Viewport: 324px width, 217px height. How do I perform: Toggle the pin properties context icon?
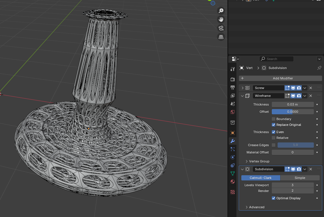(319, 68)
